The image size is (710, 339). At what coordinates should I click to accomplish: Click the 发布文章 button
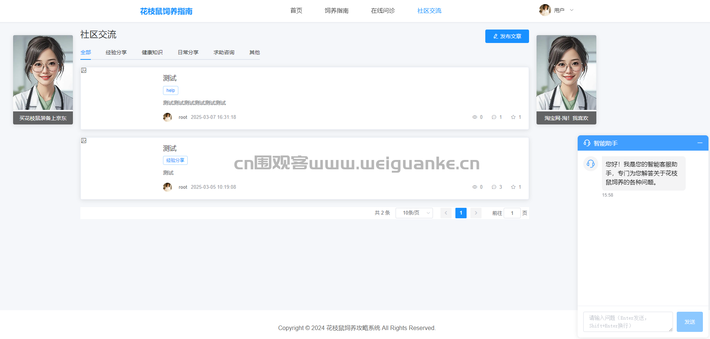pos(507,36)
